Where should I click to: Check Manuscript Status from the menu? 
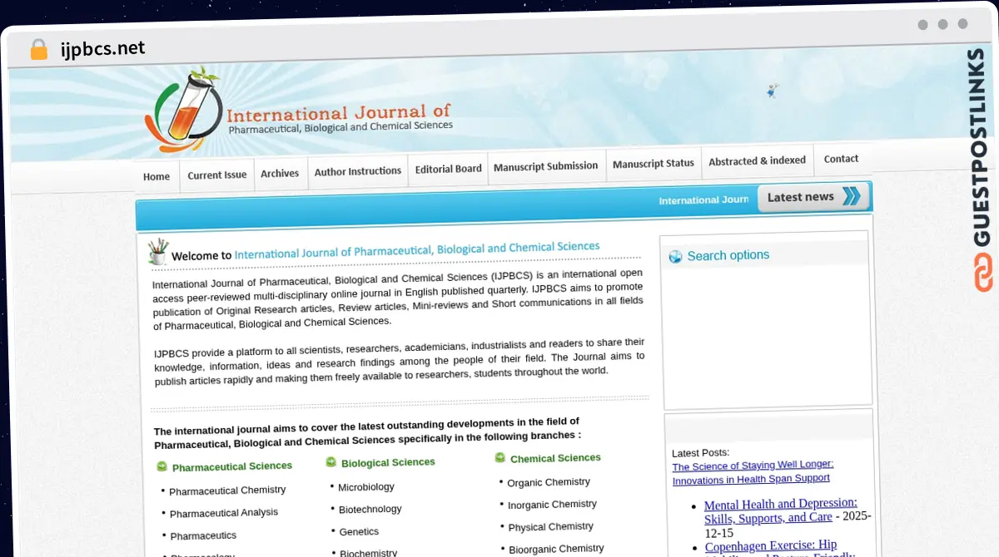654,164
